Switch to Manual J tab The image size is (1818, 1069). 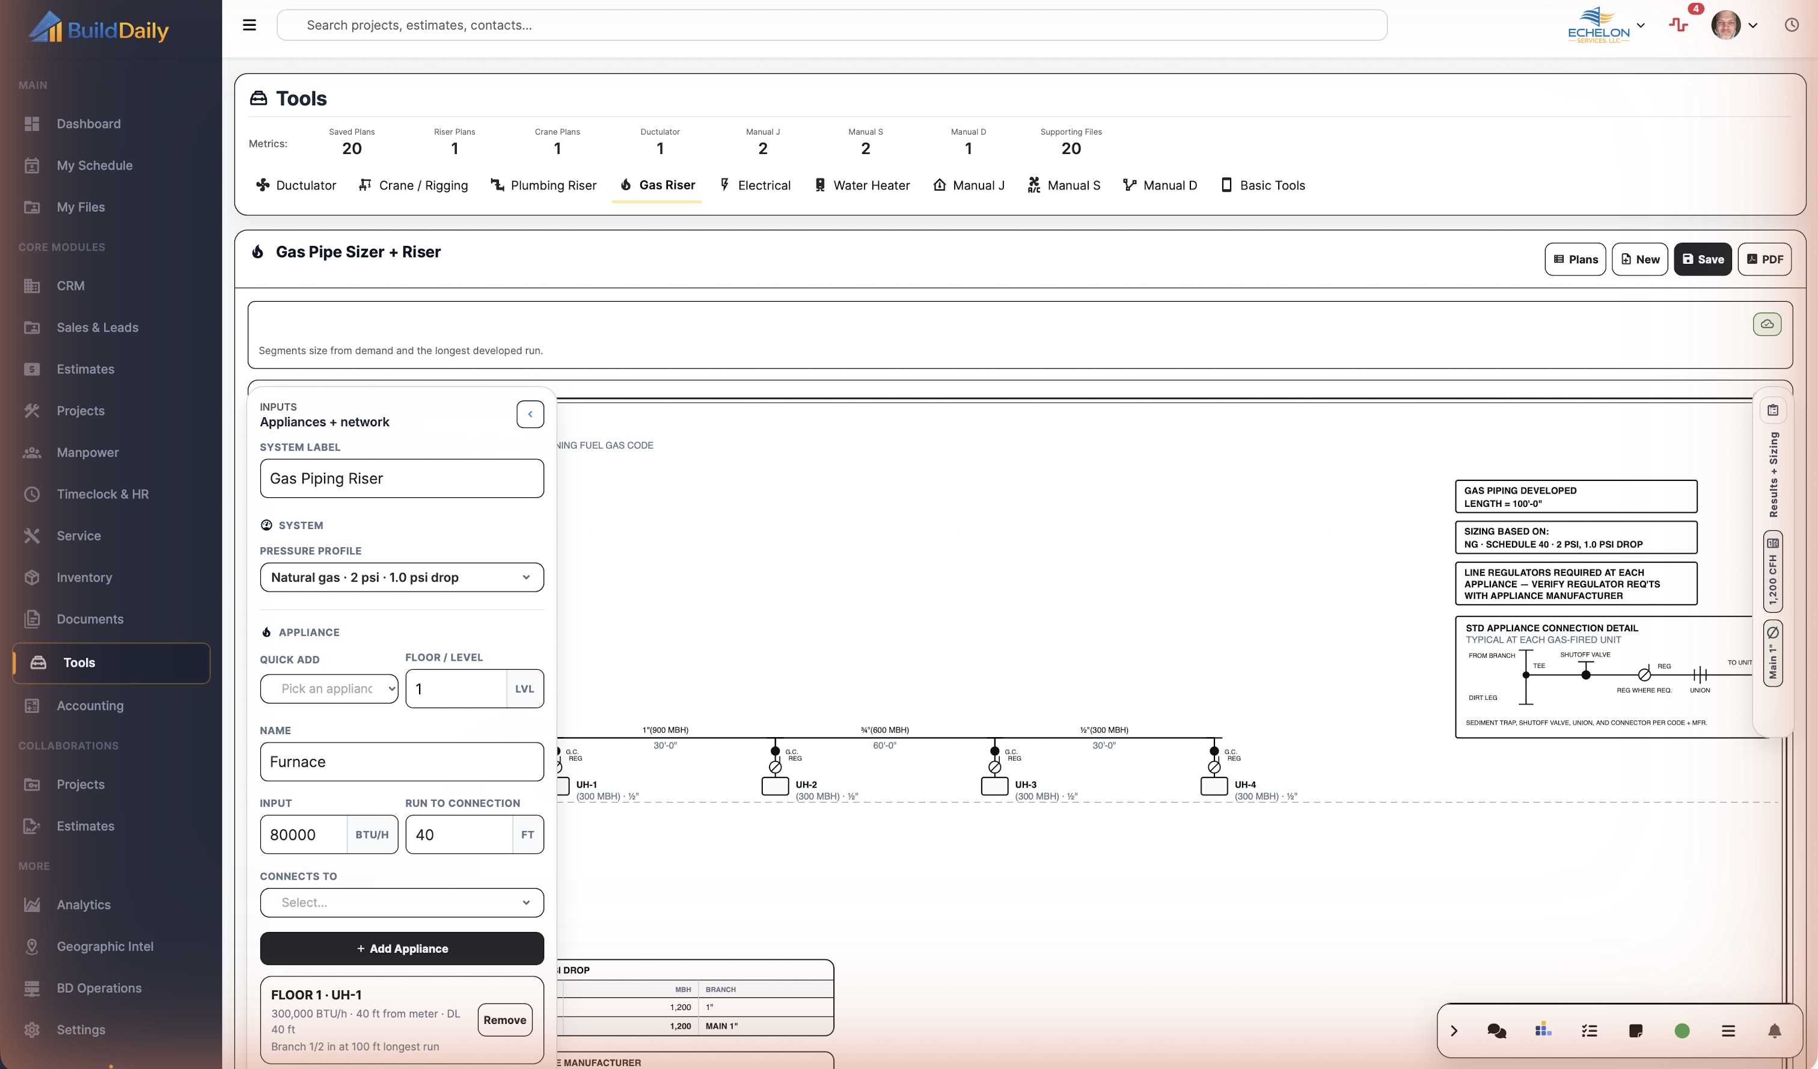(x=969, y=185)
